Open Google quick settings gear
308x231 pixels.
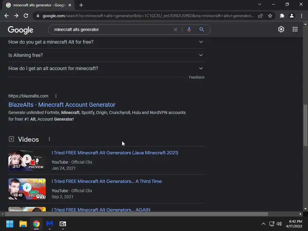point(281,29)
